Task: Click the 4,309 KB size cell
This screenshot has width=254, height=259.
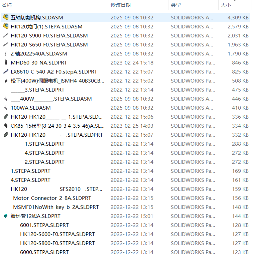Action: click(x=238, y=17)
